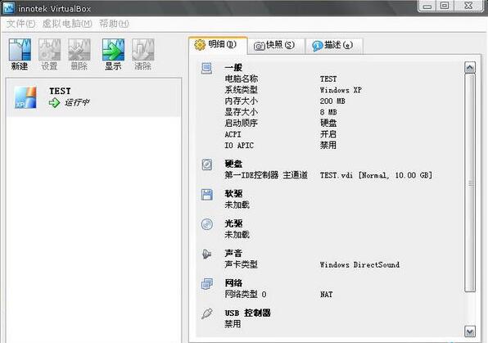Screen dimensions: 488x343
Task: Open the USB 控制器 heading link
Action: point(248,313)
